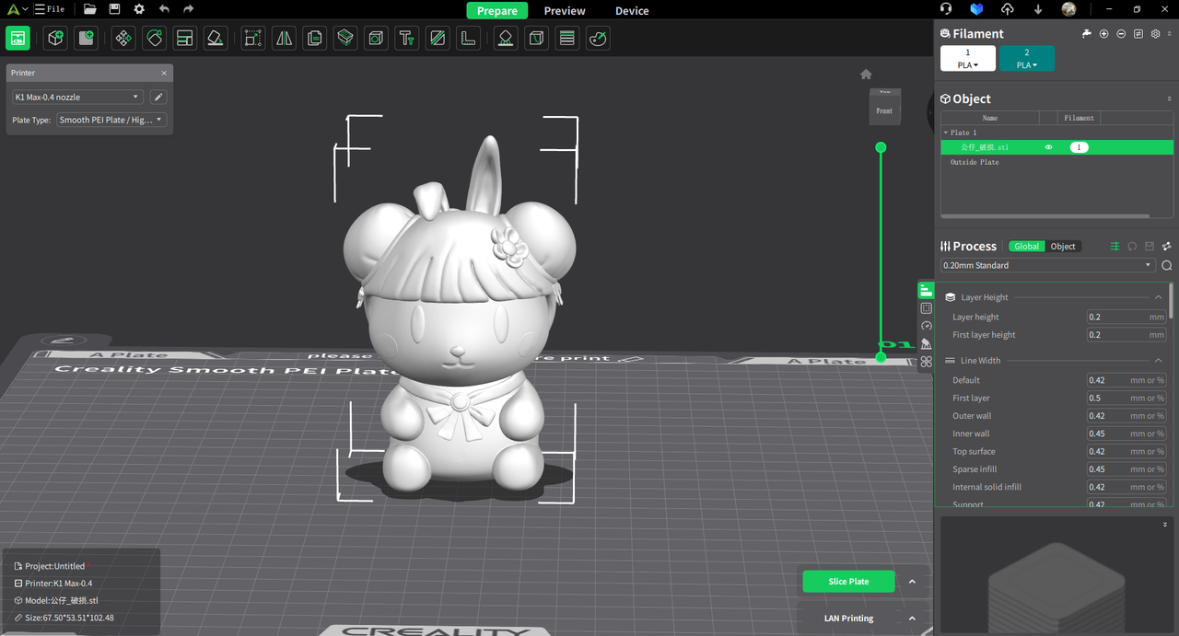Image resolution: width=1179 pixels, height=636 pixels.
Task: Switch process scope to Object
Action: click(1063, 247)
